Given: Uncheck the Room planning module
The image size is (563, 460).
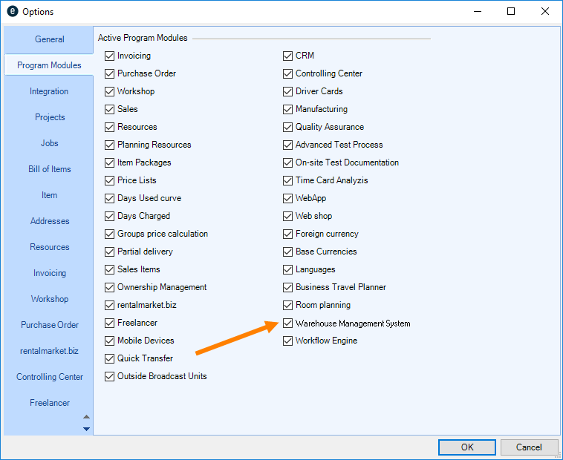Looking at the screenshot, I should pos(288,306).
